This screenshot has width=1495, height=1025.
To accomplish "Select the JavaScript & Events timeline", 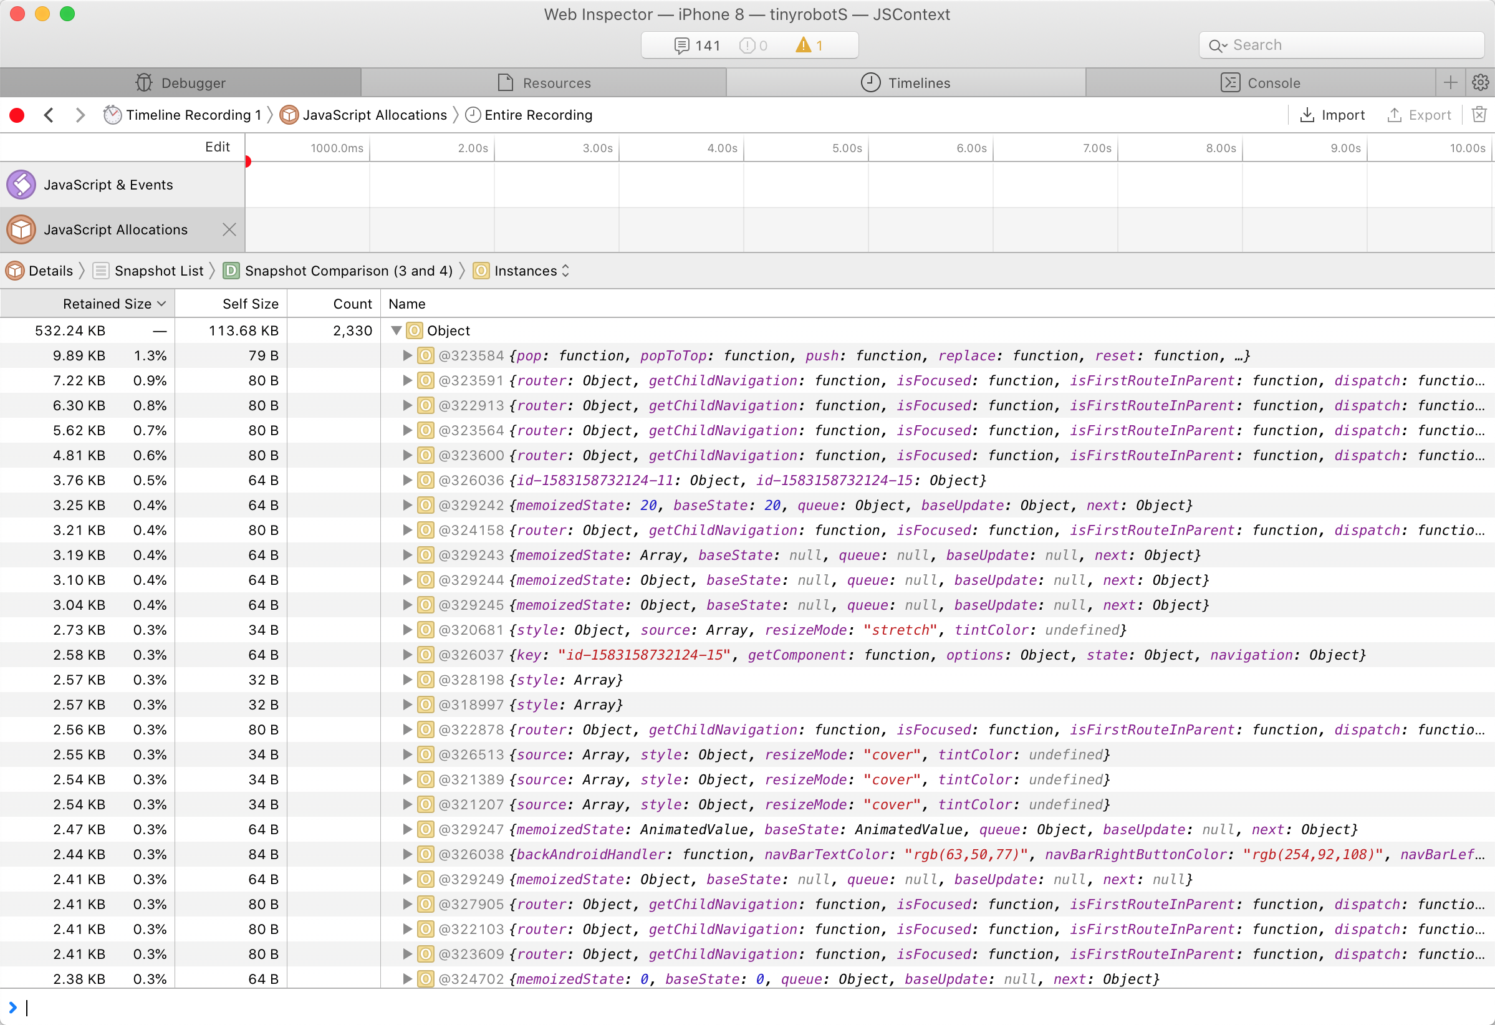I will 122,185.
